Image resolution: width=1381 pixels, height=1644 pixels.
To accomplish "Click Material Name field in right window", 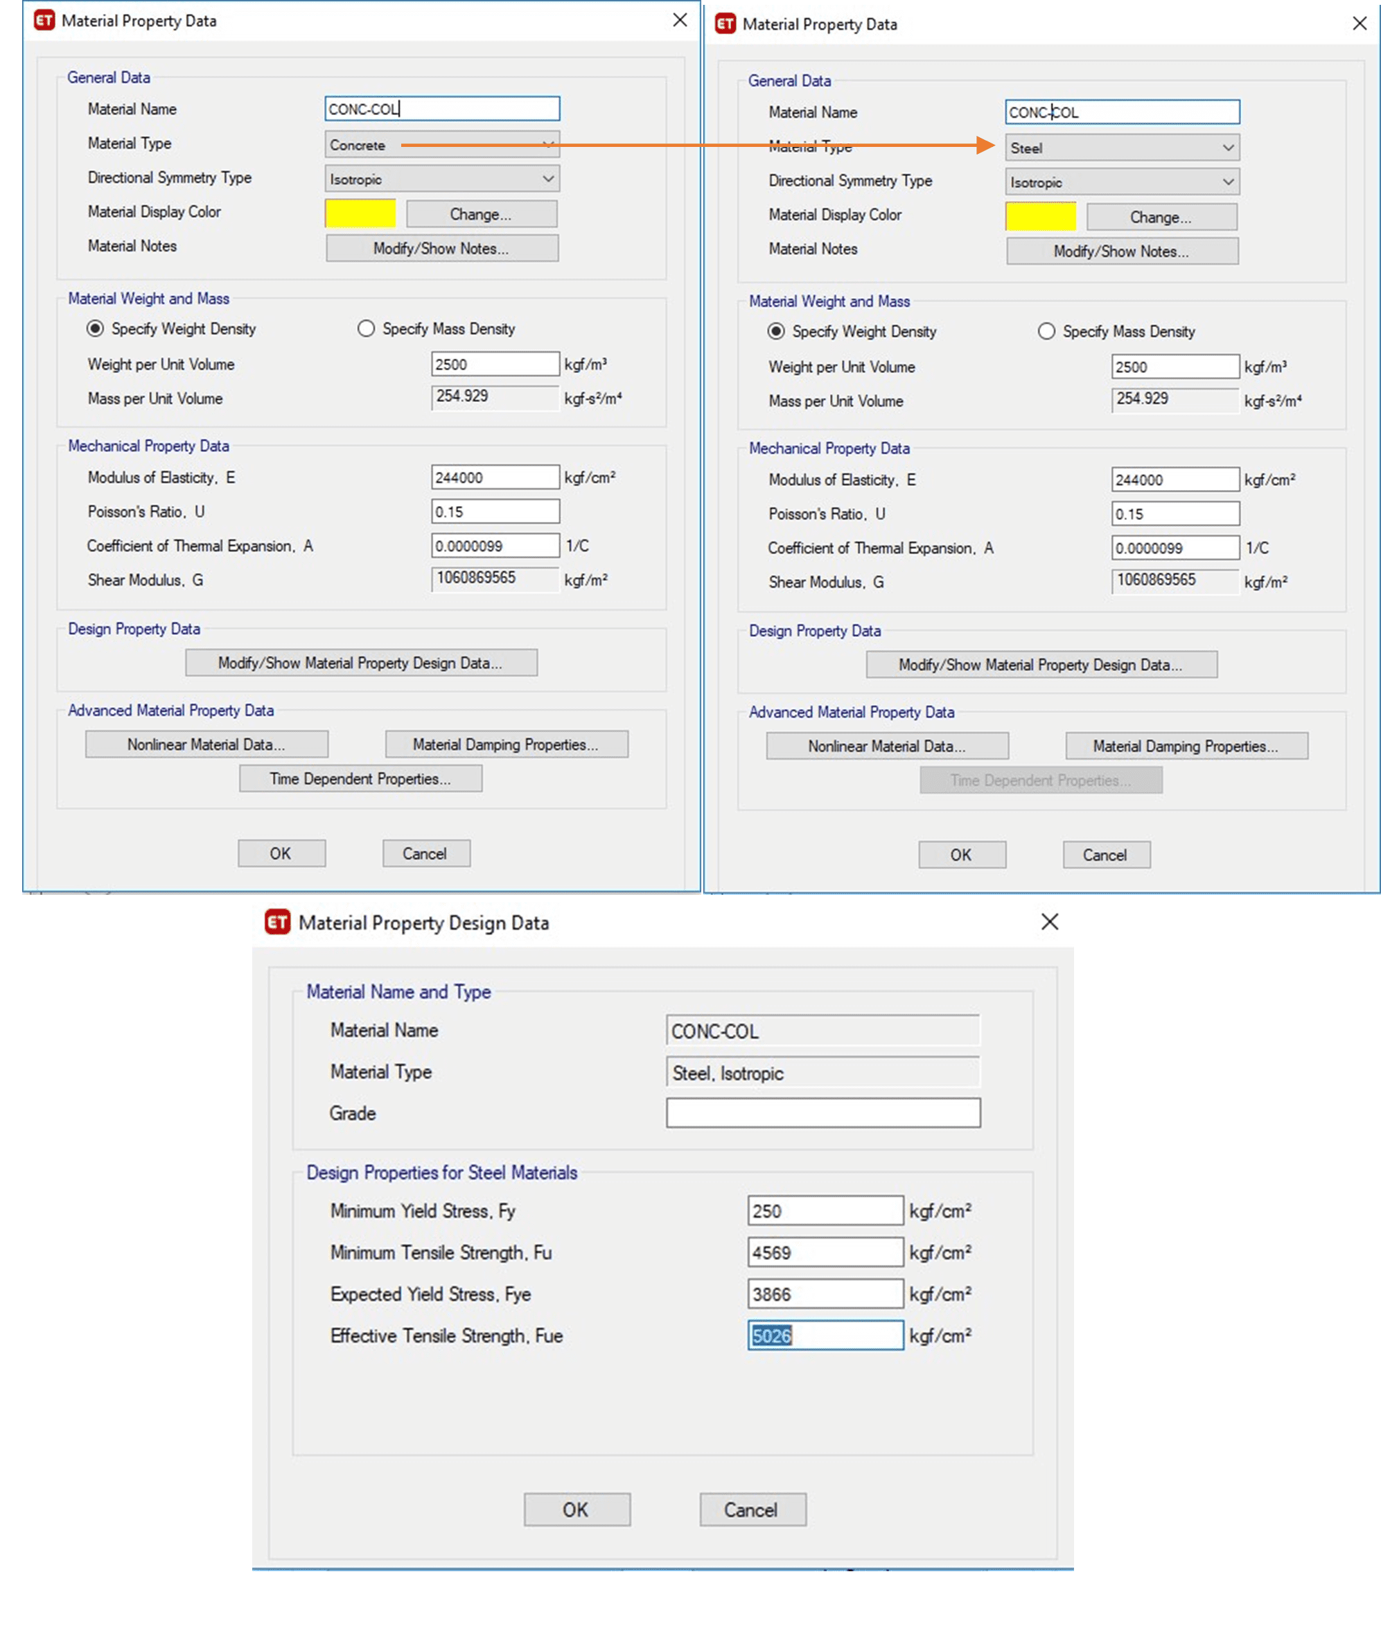I will click(1123, 112).
